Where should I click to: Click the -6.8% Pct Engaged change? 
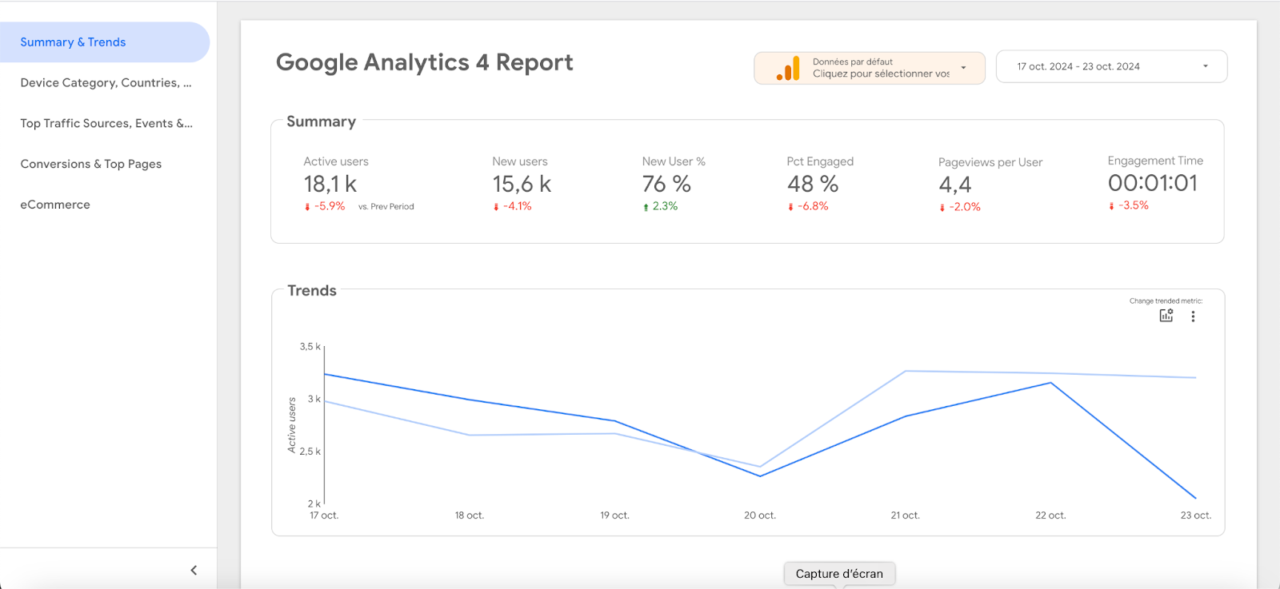point(808,206)
